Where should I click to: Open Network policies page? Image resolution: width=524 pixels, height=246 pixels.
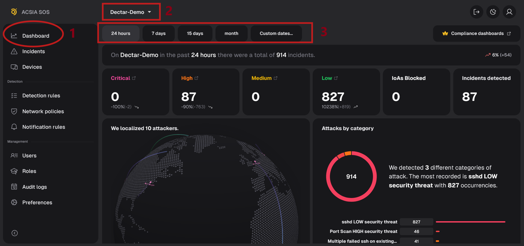click(x=43, y=111)
